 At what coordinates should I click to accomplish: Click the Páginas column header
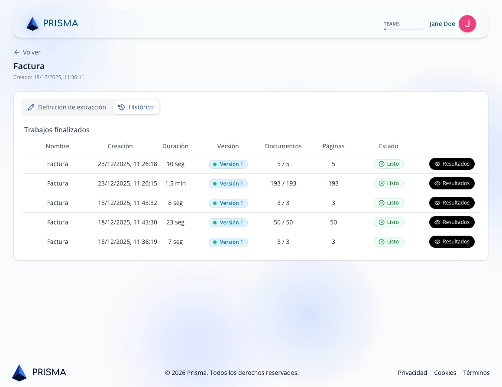point(333,146)
